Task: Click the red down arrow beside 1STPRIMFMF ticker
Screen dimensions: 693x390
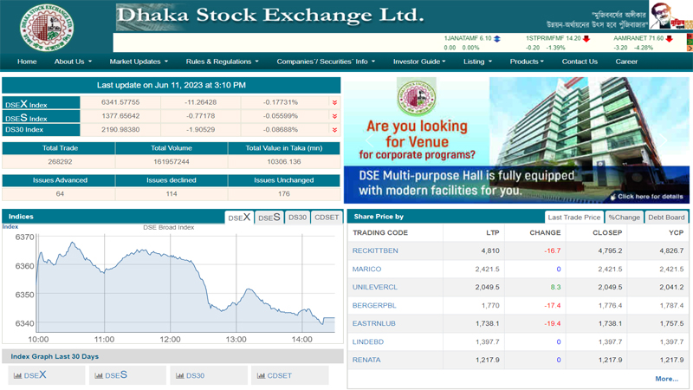Action: click(586, 39)
